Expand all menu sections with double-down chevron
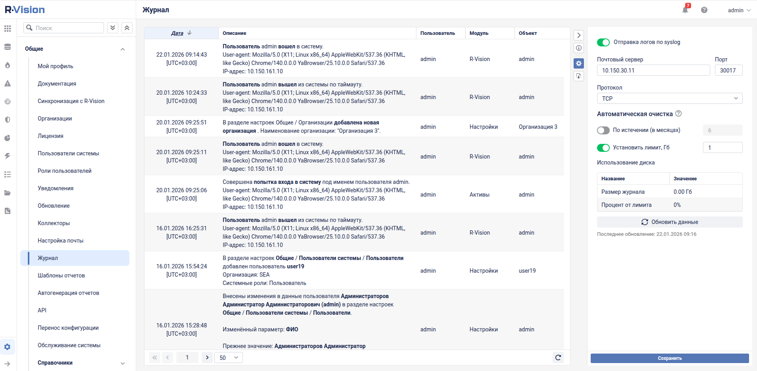Viewport: 757px width, 371px height. [113, 28]
